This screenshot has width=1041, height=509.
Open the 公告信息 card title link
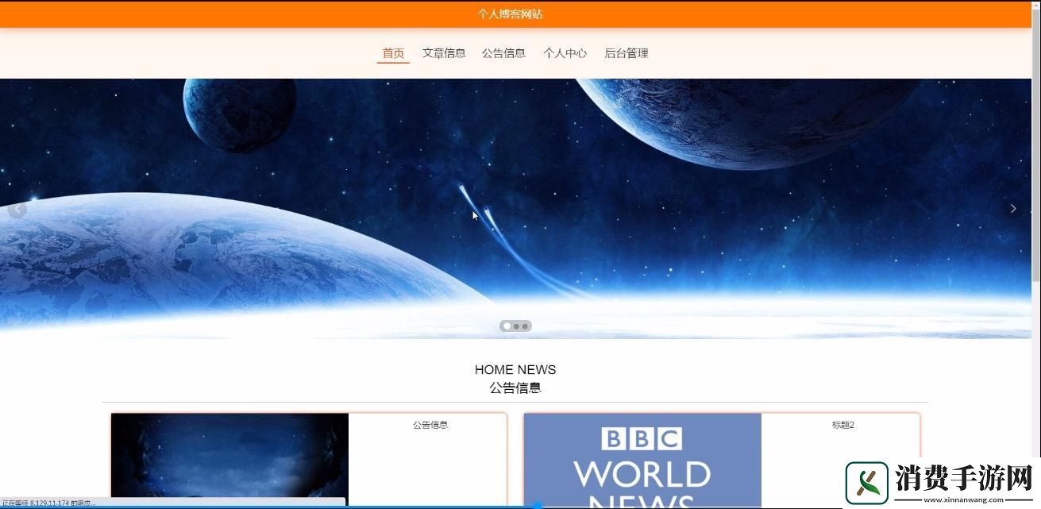pyautogui.click(x=430, y=425)
